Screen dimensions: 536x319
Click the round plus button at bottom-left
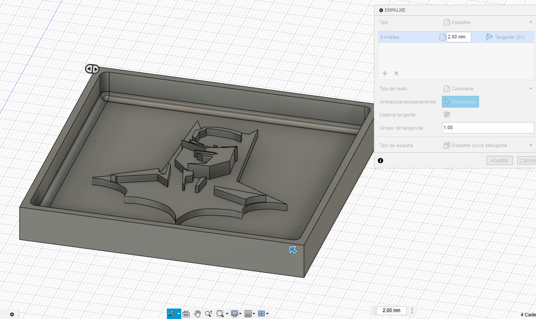tap(12, 314)
